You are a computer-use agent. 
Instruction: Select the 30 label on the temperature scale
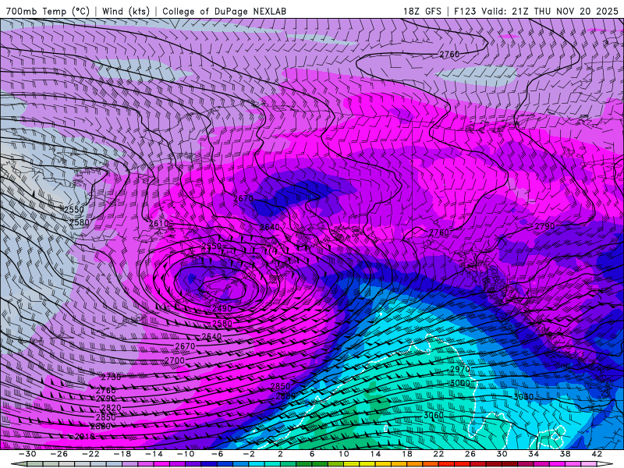502,454
